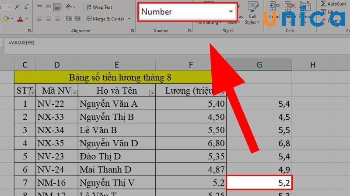Select column F header

191,64
